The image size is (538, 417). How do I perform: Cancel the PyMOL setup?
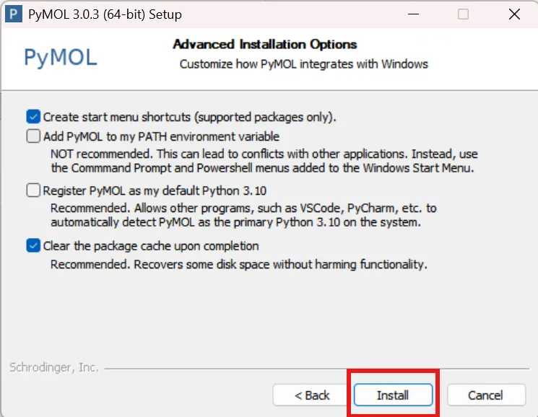pyautogui.click(x=486, y=395)
